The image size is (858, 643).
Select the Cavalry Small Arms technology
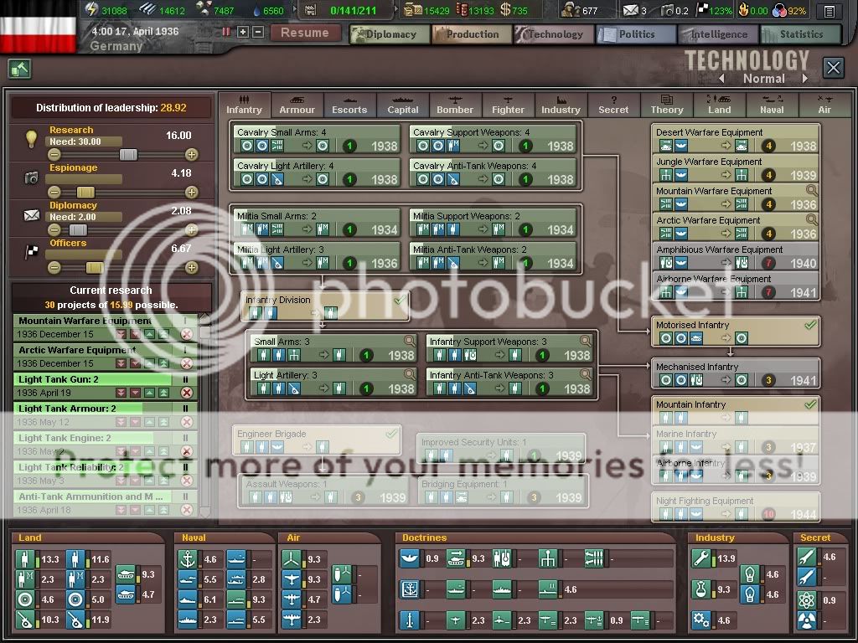[x=316, y=139]
